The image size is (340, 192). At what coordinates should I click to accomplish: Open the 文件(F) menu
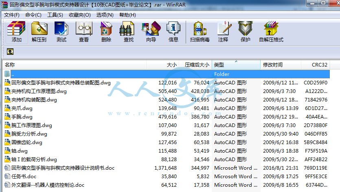tap(12, 15)
